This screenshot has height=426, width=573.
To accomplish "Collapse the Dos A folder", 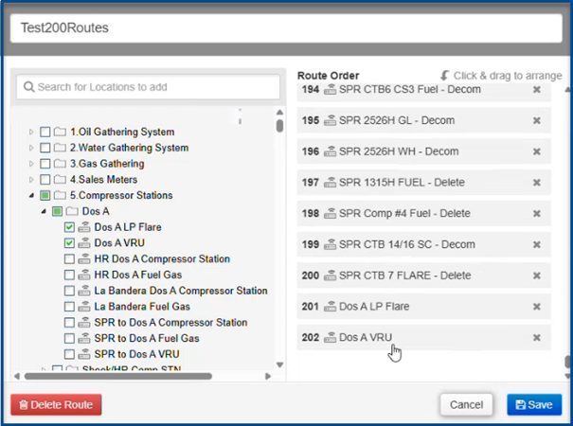I will click(x=44, y=212).
